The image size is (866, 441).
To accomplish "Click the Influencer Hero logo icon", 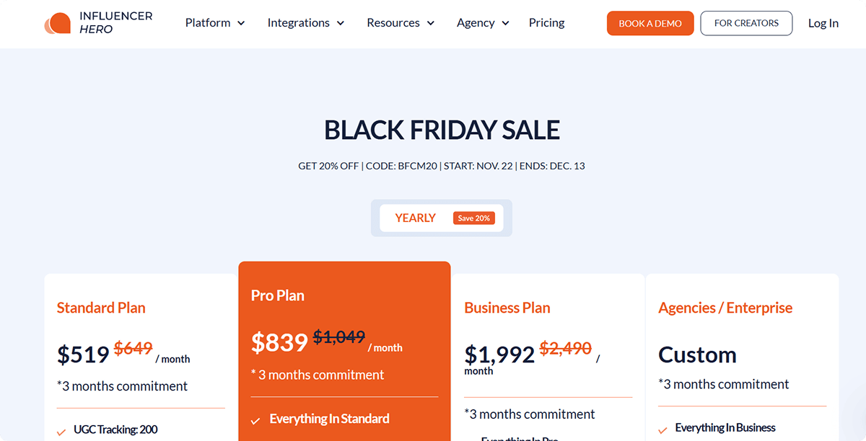I will pyautogui.click(x=57, y=23).
